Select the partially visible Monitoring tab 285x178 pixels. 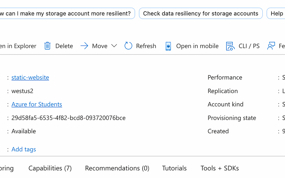pyautogui.click(x=7, y=168)
